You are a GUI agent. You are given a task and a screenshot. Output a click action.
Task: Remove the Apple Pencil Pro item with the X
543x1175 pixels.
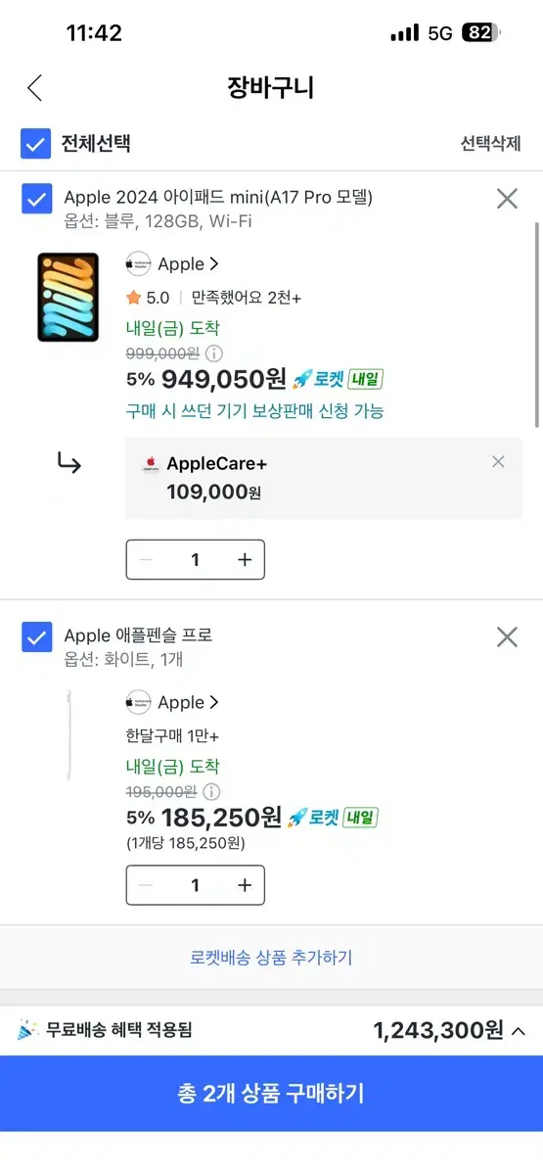(507, 637)
